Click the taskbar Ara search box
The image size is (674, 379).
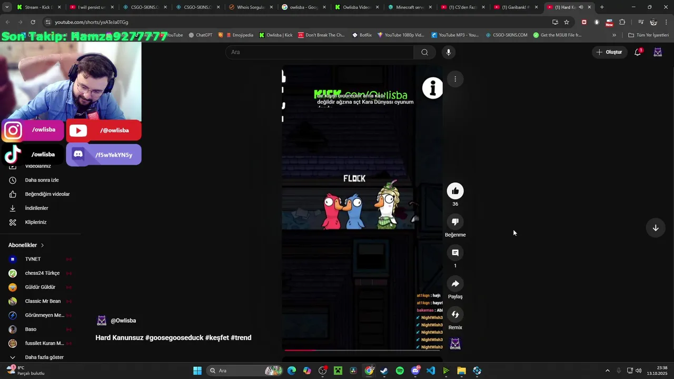[x=245, y=371]
